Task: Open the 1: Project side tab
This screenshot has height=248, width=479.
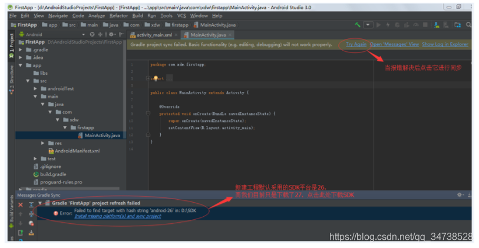Action: pos(11,46)
